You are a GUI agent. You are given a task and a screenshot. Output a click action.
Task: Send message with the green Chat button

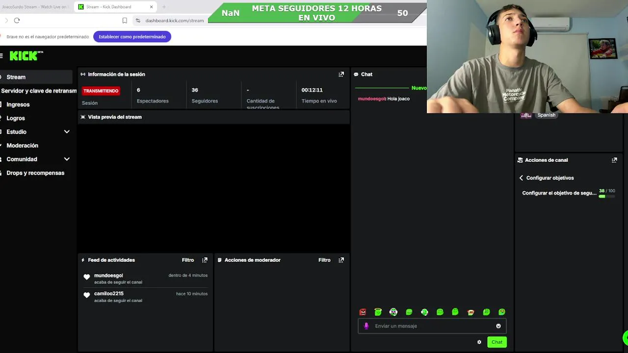click(497, 342)
